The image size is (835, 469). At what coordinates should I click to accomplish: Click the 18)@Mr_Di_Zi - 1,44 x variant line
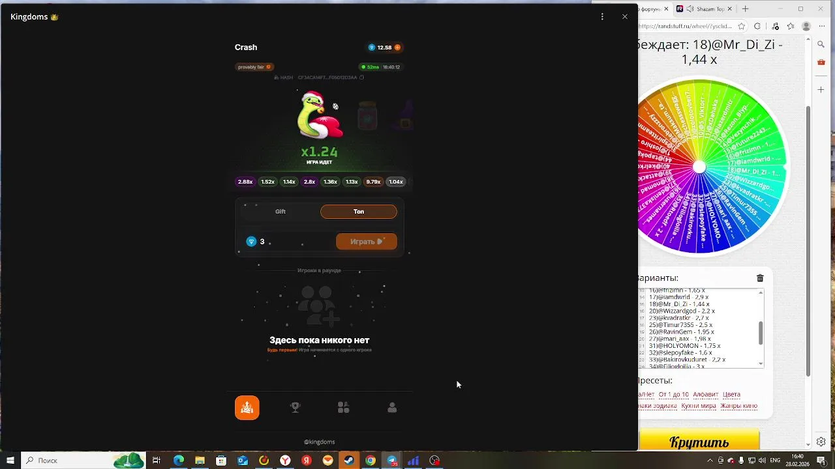(678, 304)
